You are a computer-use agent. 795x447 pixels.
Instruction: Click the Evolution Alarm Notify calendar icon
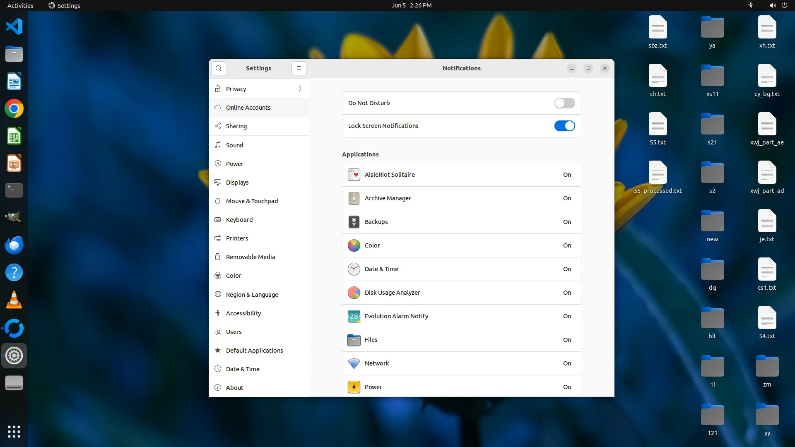[354, 316]
